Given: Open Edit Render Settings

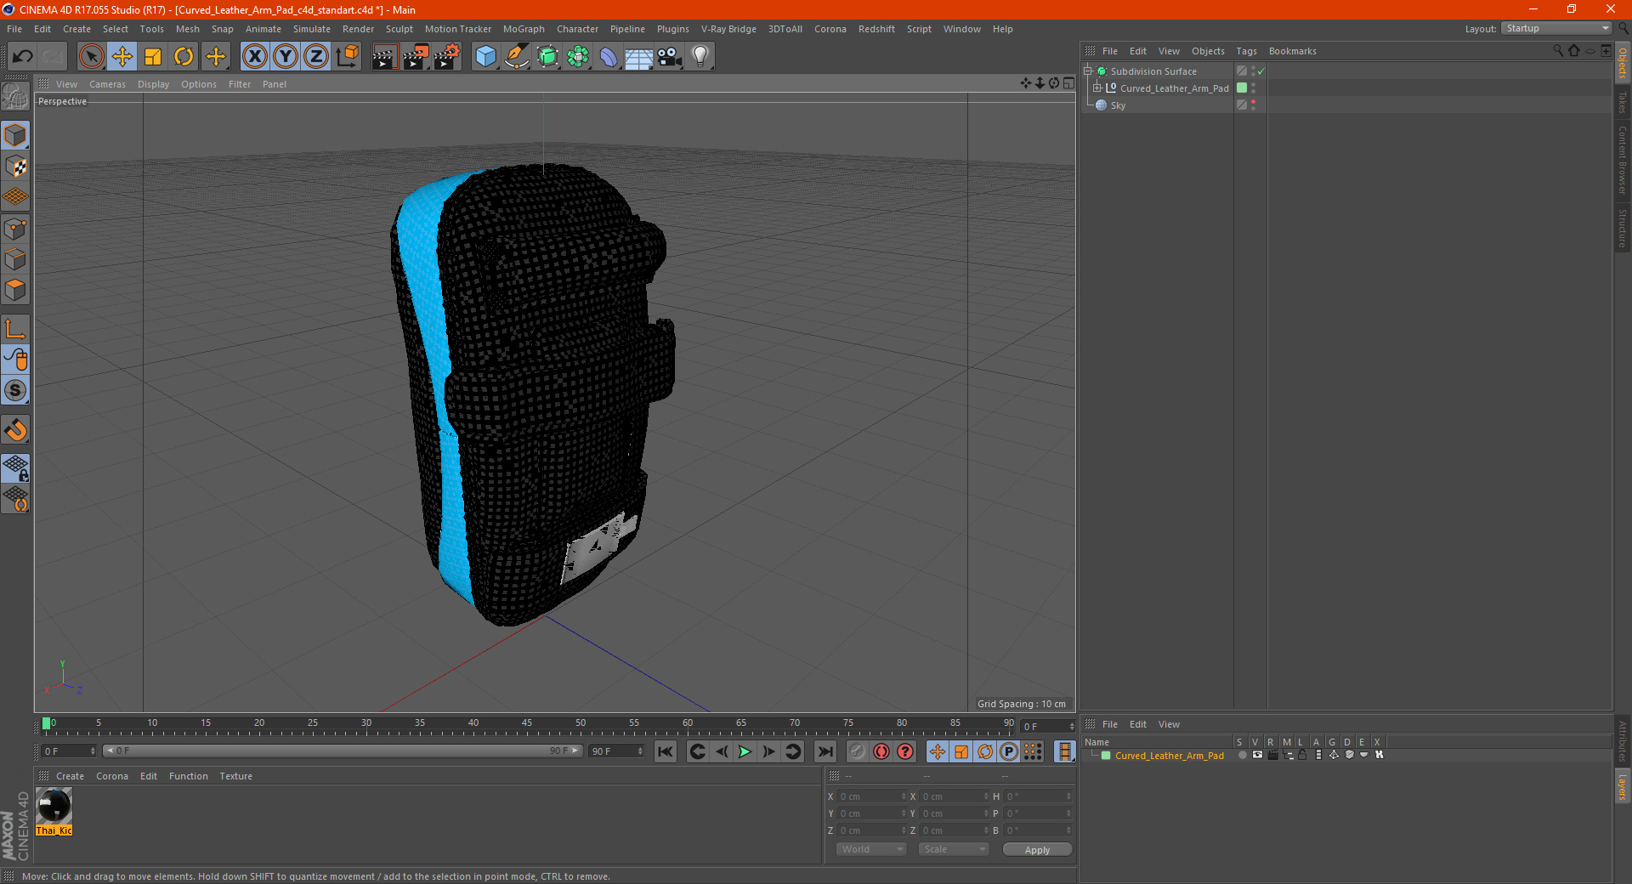Looking at the screenshot, I should pos(446,57).
